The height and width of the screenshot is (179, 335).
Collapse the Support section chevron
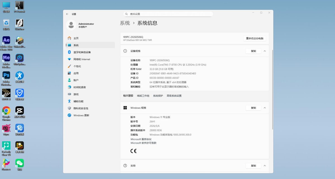265,166
